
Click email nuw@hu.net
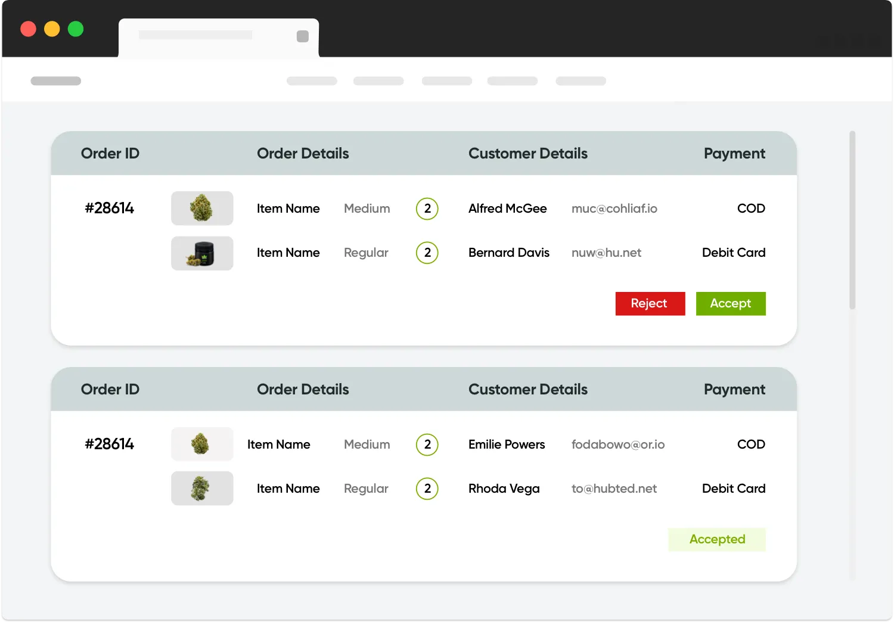606,253
